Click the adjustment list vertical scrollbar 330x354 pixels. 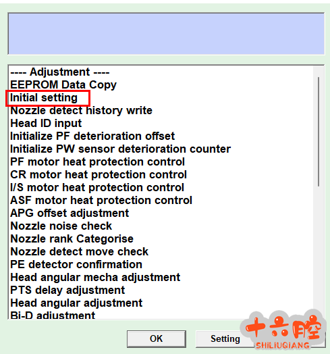[319, 132]
